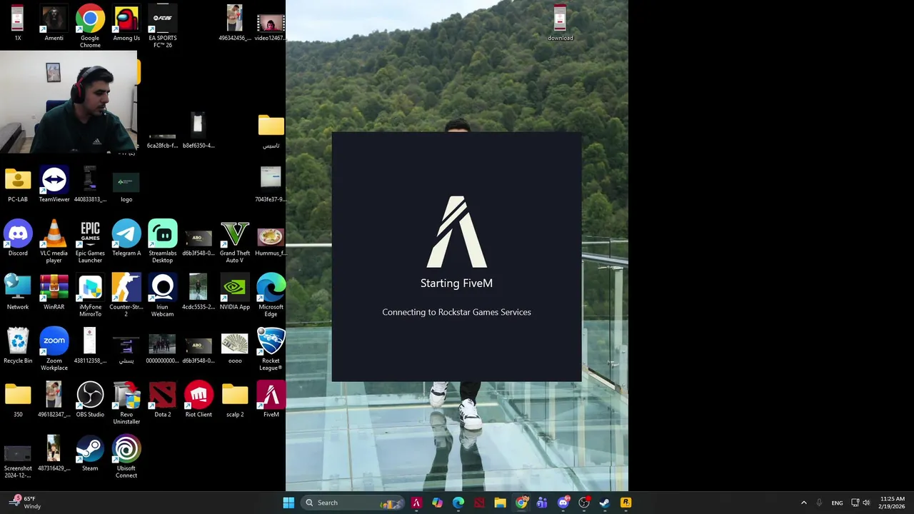
Task: Open Dota 2 icon in the taskbar
Action: click(479, 503)
